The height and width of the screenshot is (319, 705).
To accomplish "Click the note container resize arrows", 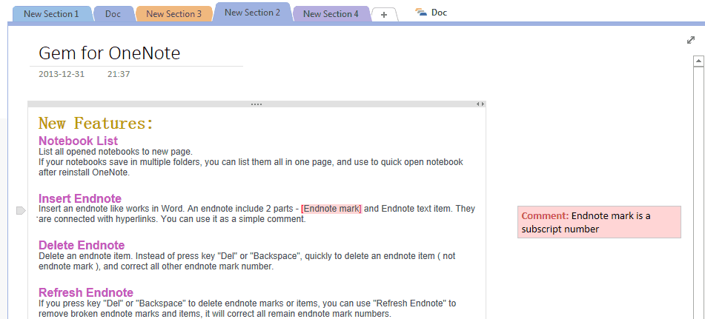I will (480, 104).
